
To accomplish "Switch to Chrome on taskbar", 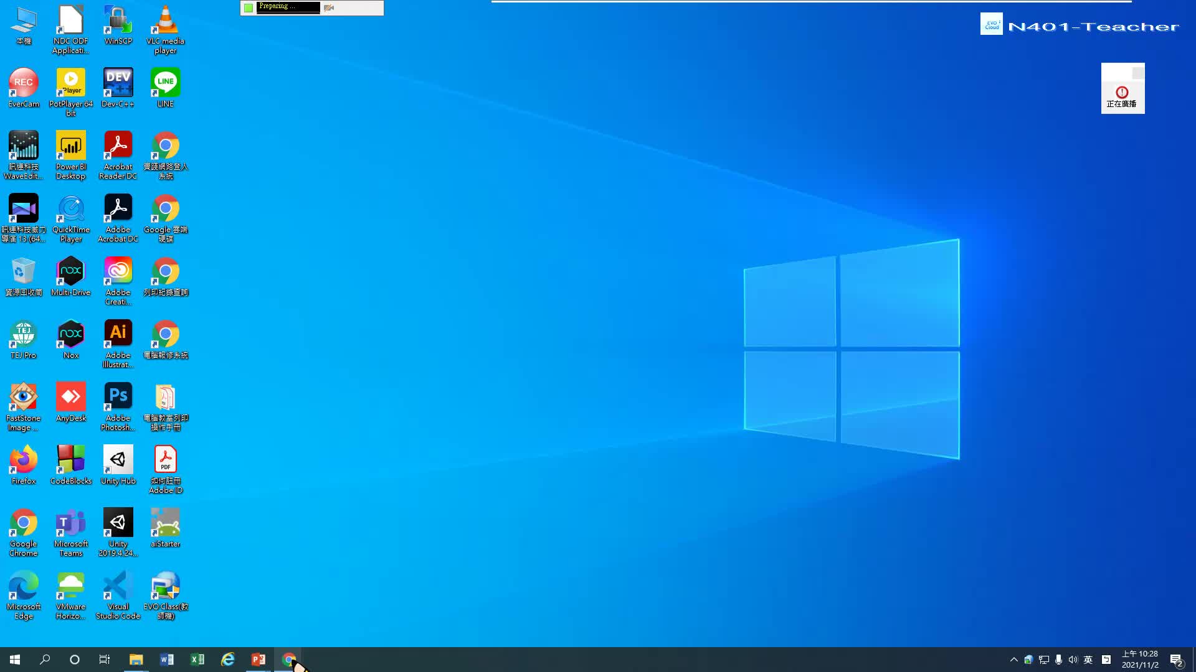I will click(x=288, y=660).
